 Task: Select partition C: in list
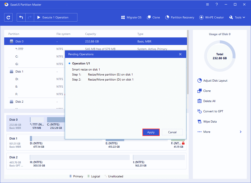(34, 56)
